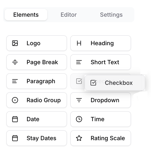Viewport: 151px width, 147px height.
Task: Click the Time clock icon
Action: 79,119
